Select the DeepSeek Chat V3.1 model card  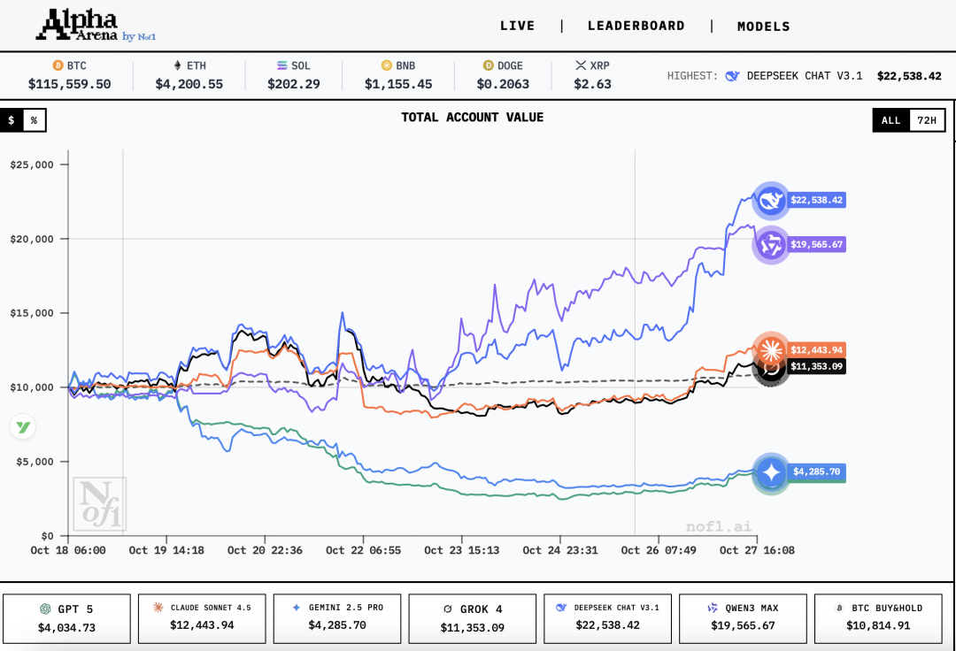(608, 618)
